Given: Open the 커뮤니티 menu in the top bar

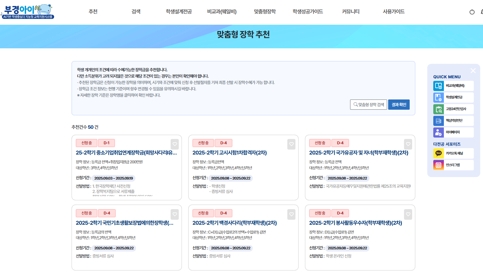Looking at the screenshot, I should click(350, 12).
